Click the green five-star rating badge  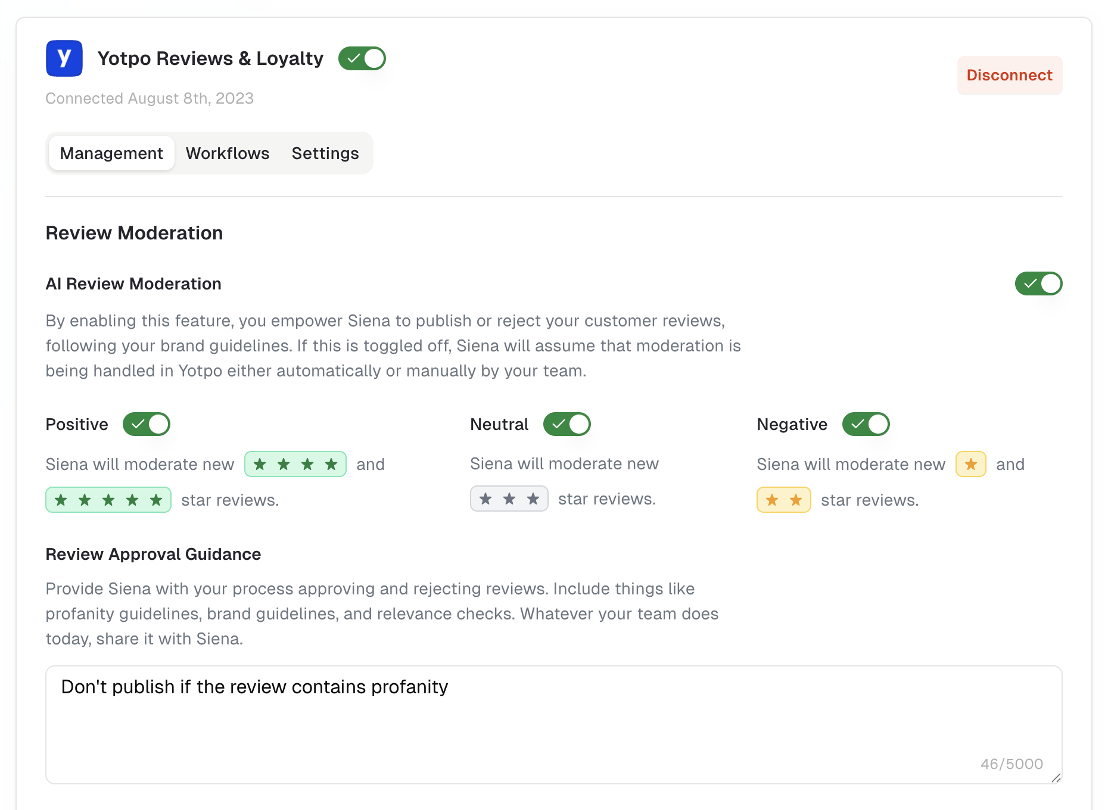[x=108, y=500]
